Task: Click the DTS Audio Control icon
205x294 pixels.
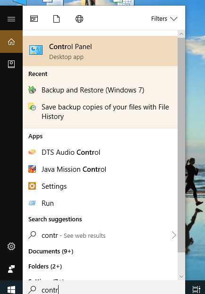Action: (32, 152)
